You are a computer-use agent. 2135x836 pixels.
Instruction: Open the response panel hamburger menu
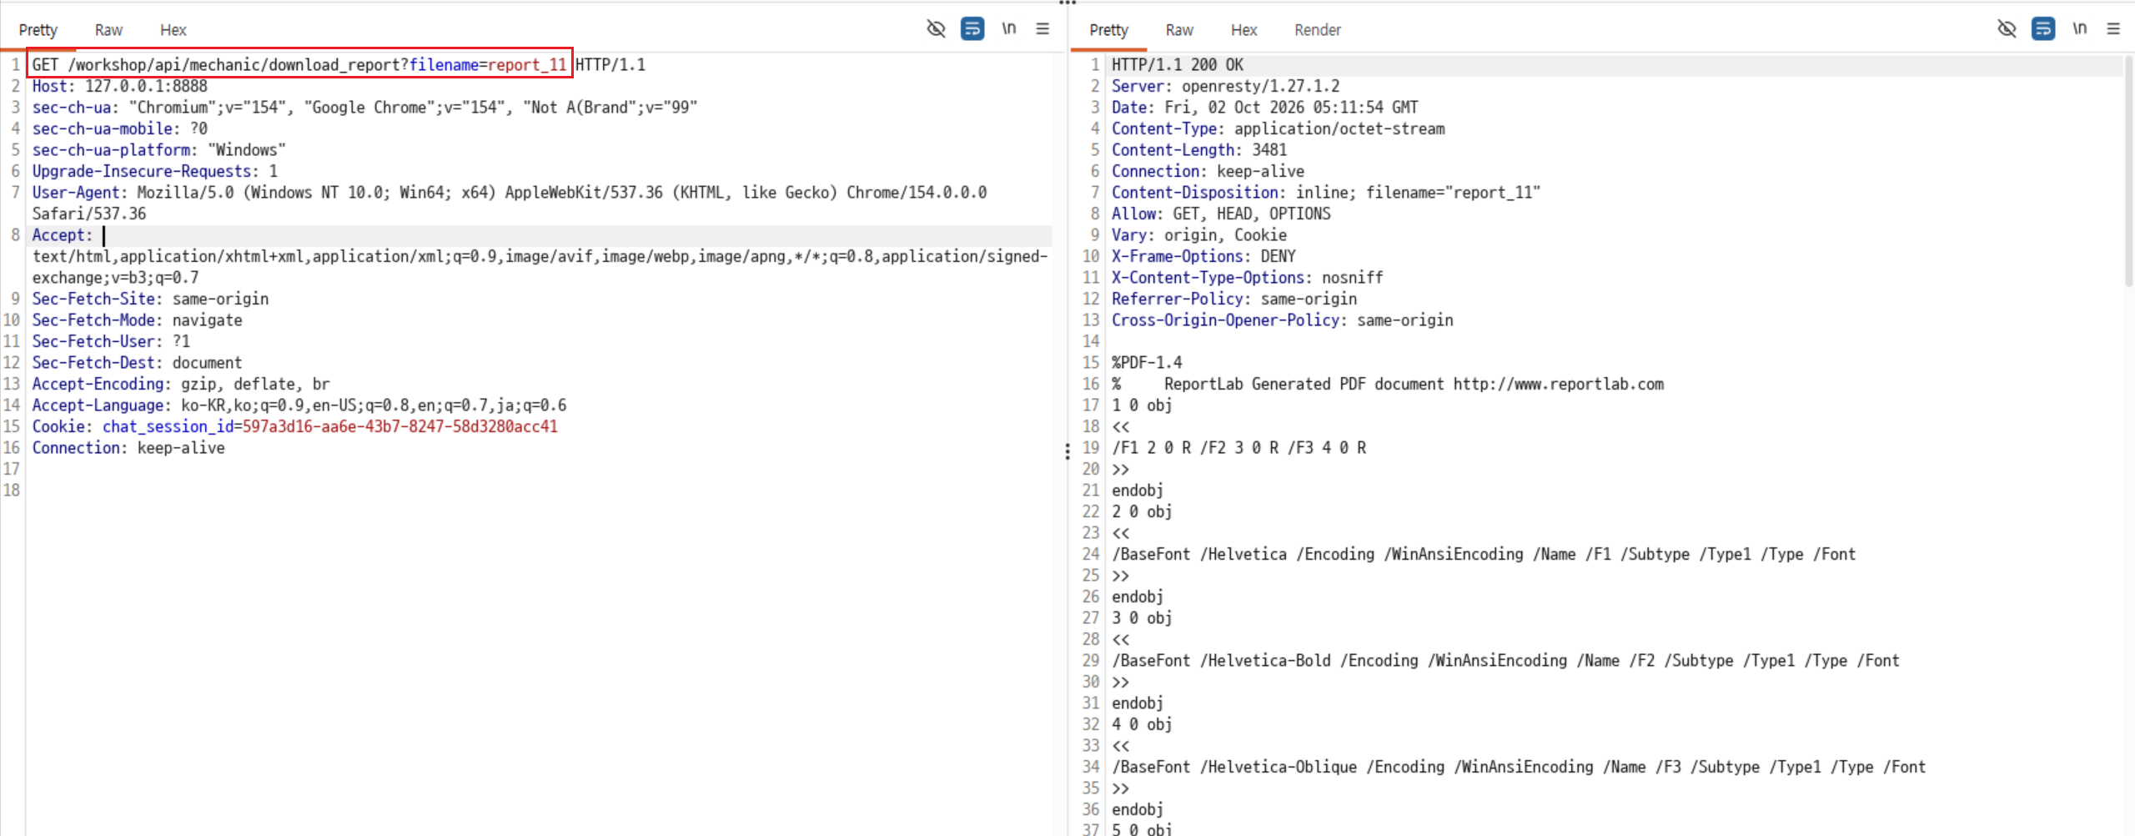pos(2113,29)
